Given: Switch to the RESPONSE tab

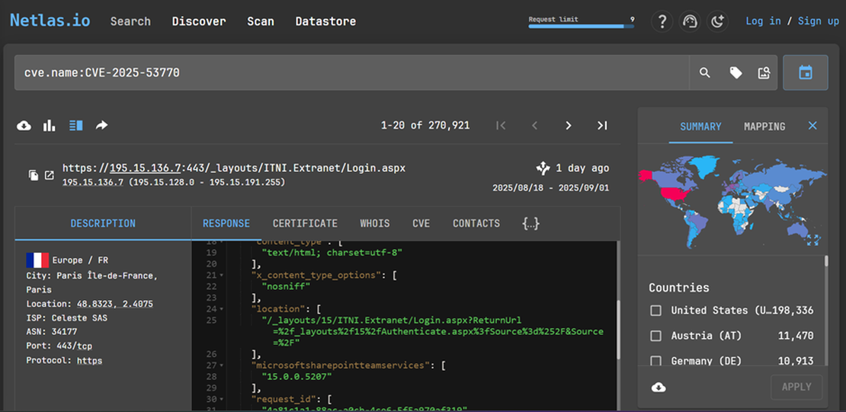Looking at the screenshot, I should tap(226, 223).
